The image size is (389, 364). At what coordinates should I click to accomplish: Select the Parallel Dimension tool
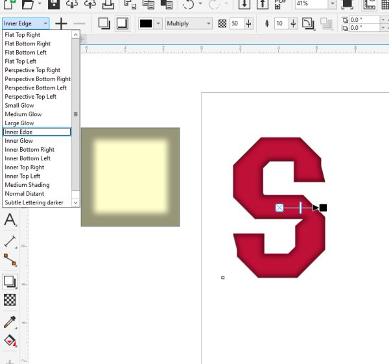pos(10,241)
